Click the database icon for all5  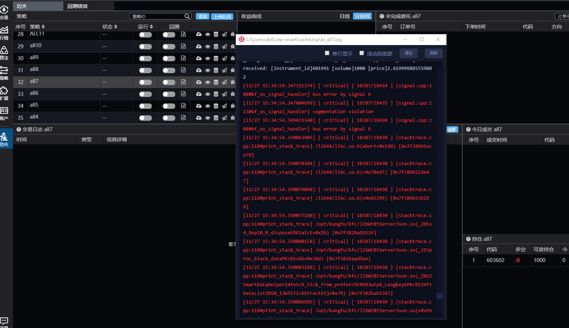(216, 106)
